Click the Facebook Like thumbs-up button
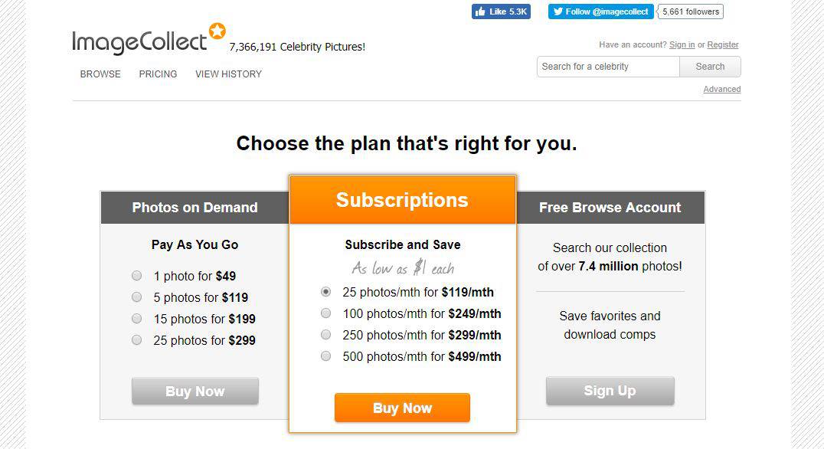Screen dimensions: 824x449 pos(501,11)
